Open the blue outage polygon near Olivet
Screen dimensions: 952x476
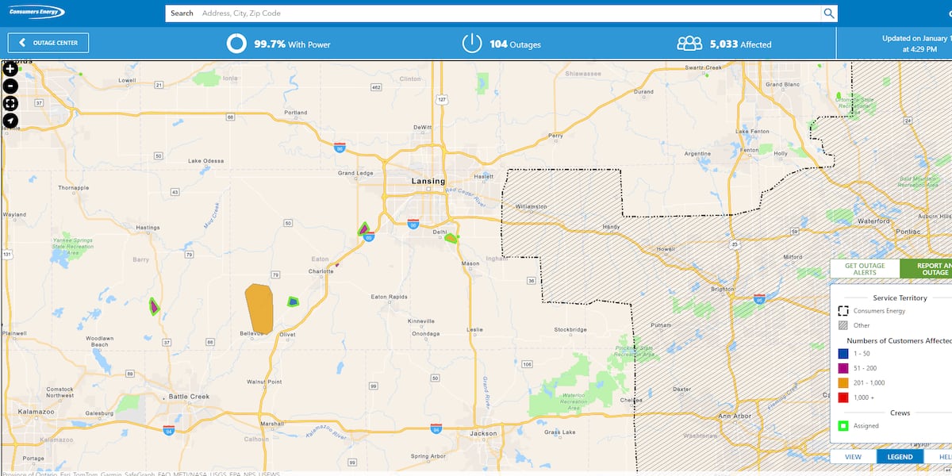coord(293,301)
